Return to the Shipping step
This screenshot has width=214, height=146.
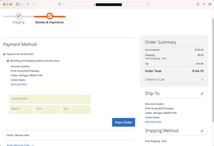[19, 22]
